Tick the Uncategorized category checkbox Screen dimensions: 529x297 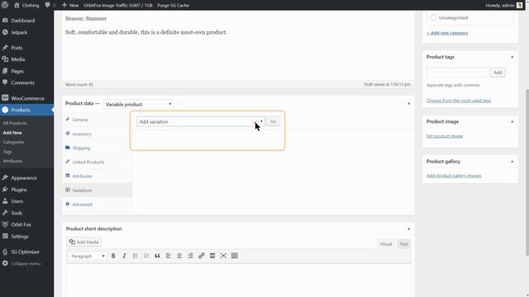coord(433,17)
